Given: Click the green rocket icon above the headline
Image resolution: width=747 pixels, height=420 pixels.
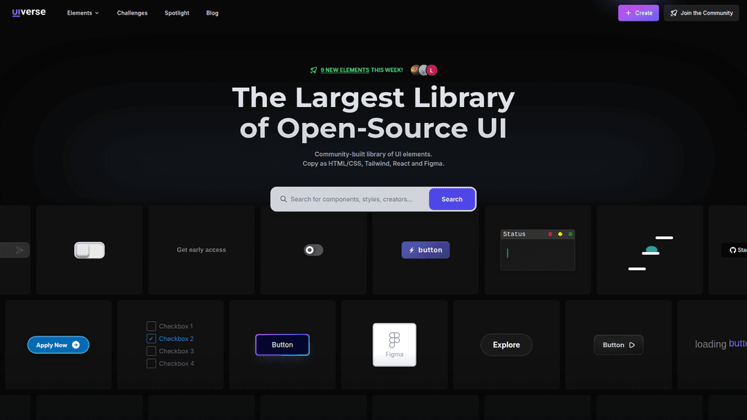Looking at the screenshot, I should point(313,70).
